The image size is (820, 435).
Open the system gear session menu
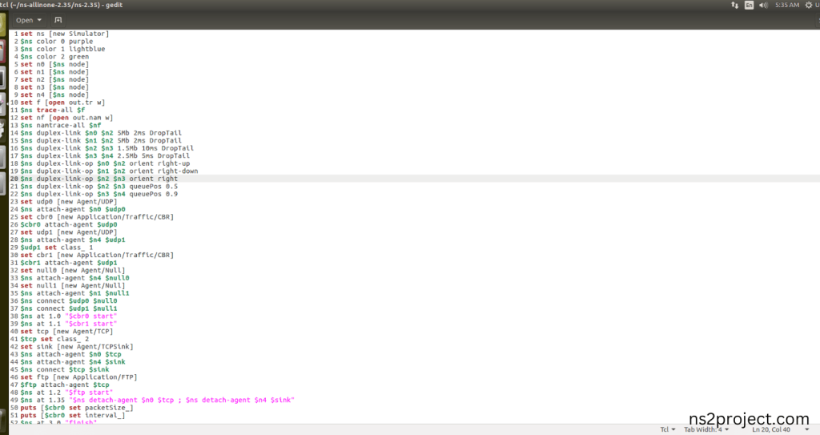[809, 5]
